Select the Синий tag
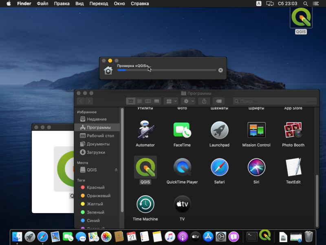This screenshot has width=326, height=245. pos(97,220)
